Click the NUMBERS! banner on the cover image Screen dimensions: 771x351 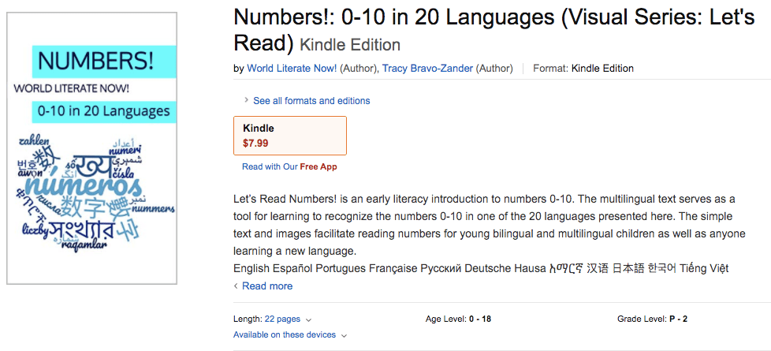104,61
